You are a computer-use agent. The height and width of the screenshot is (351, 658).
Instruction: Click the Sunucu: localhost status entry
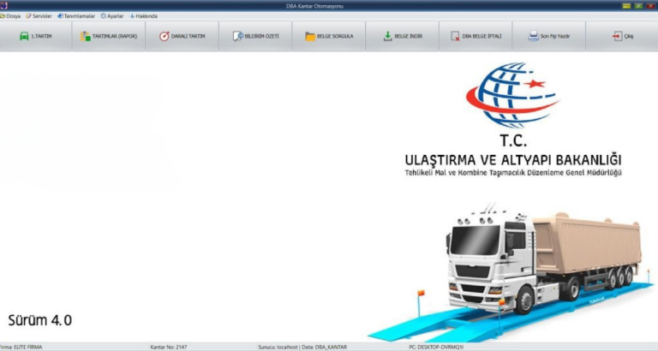(x=302, y=348)
